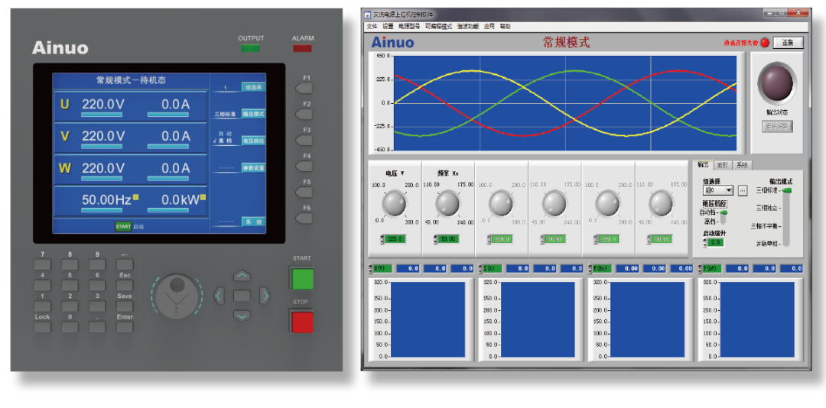
Task: Click the 频率 Hz frequency knob
Action: (447, 204)
